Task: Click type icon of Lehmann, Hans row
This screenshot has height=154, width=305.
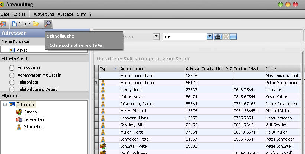Action: (103, 118)
